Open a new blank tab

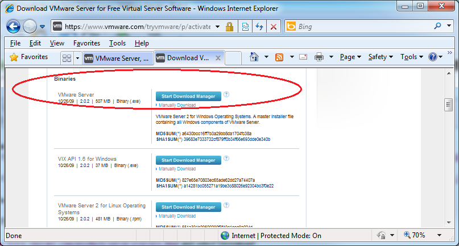click(x=233, y=58)
